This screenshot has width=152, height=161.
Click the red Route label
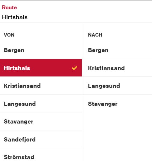coord(10,7)
